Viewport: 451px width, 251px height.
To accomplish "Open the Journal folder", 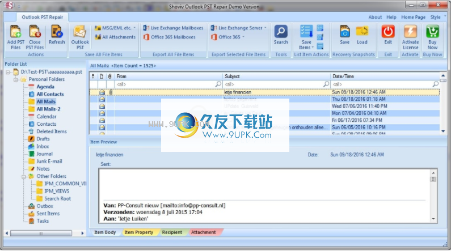I will pyautogui.click(x=45, y=154).
